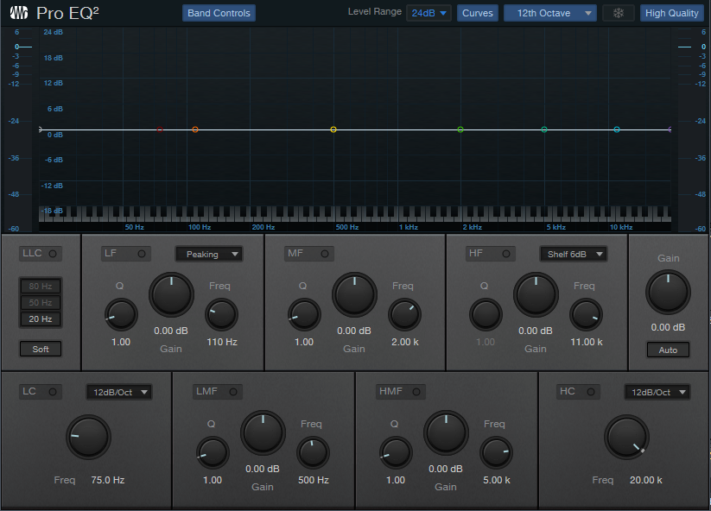Image resolution: width=711 pixels, height=511 pixels.
Task: Click the HF frequency value 11.00 k
Action: pyautogui.click(x=587, y=342)
